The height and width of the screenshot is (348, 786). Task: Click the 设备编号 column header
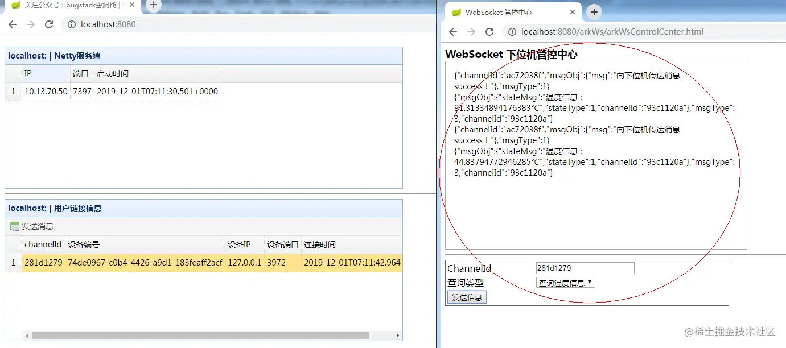[x=145, y=245]
